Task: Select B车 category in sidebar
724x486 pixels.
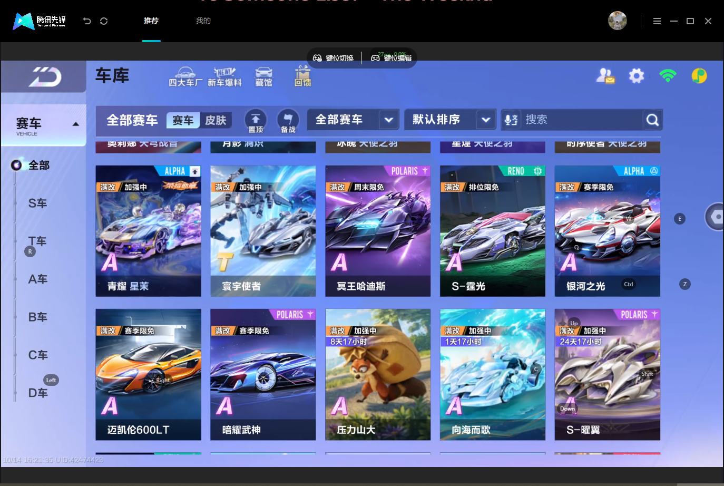Action: tap(38, 317)
